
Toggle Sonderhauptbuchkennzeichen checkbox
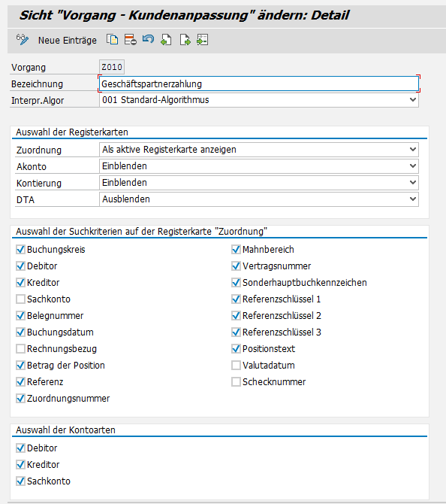click(x=237, y=283)
